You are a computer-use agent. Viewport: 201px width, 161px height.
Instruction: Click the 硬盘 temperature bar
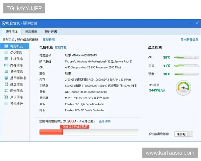pyautogui.click(x=186, y=74)
